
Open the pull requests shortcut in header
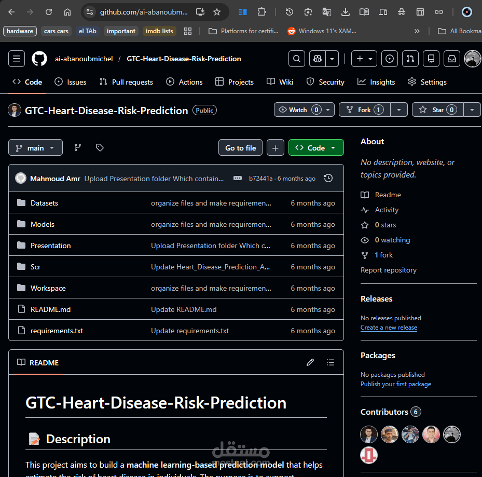410,59
